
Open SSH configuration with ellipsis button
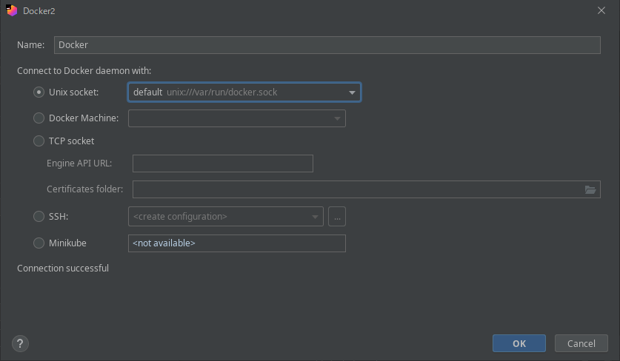pos(337,217)
